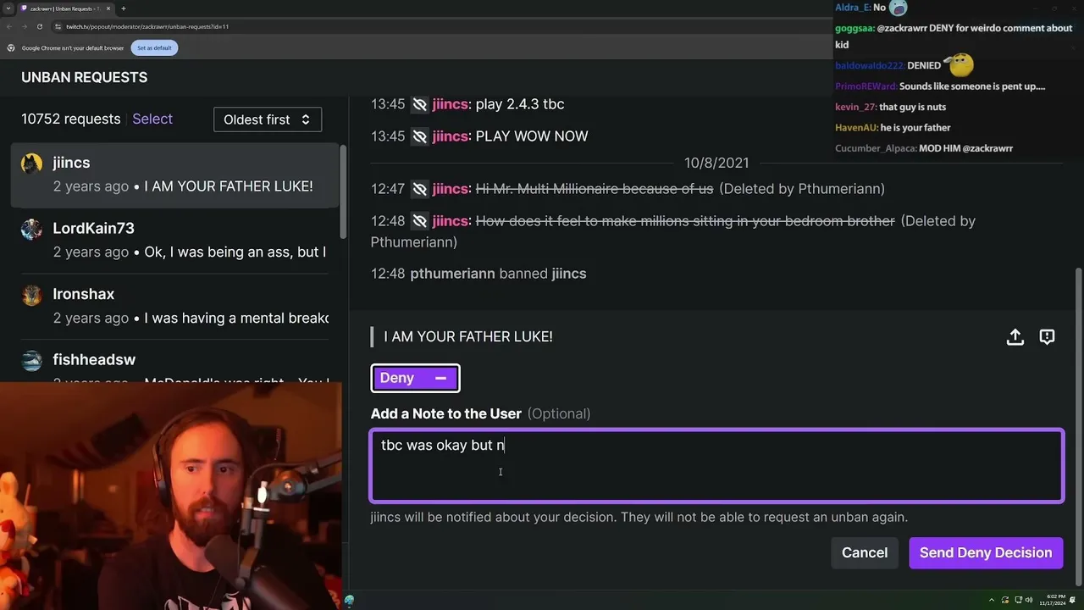The width and height of the screenshot is (1084, 610).
Task: Click the bold 'jiincs' in 'banned jiincs' line
Action: tap(568, 274)
